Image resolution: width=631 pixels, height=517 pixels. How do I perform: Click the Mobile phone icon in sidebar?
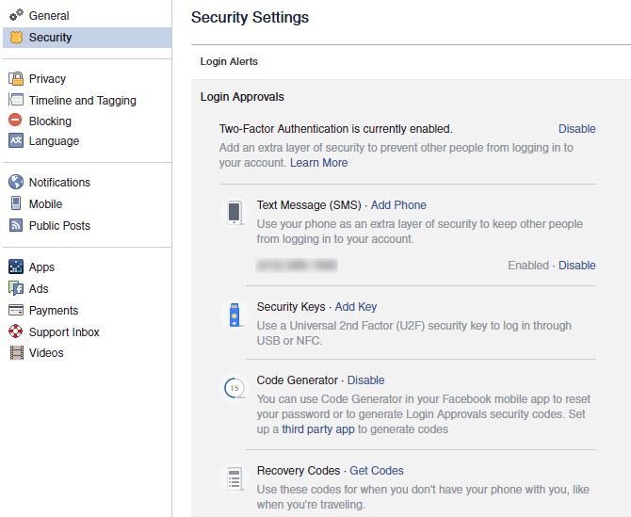16,203
